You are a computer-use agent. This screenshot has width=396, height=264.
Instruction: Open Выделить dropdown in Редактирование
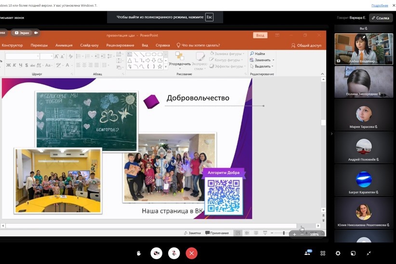click(262, 66)
